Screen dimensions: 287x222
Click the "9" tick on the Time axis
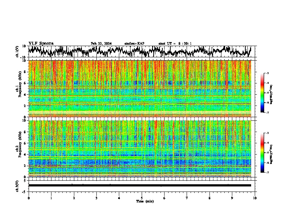pyautogui.click(x=232, y=198)
